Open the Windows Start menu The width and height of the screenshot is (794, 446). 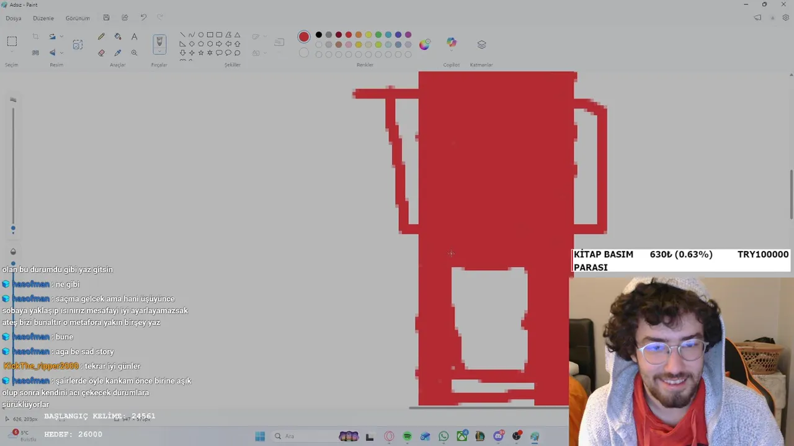(x=260, y=436)
